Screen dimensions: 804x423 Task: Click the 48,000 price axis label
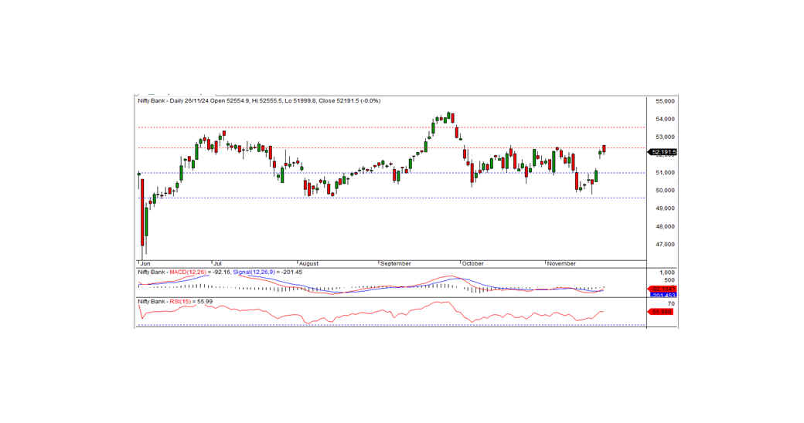tap(665, 226)
